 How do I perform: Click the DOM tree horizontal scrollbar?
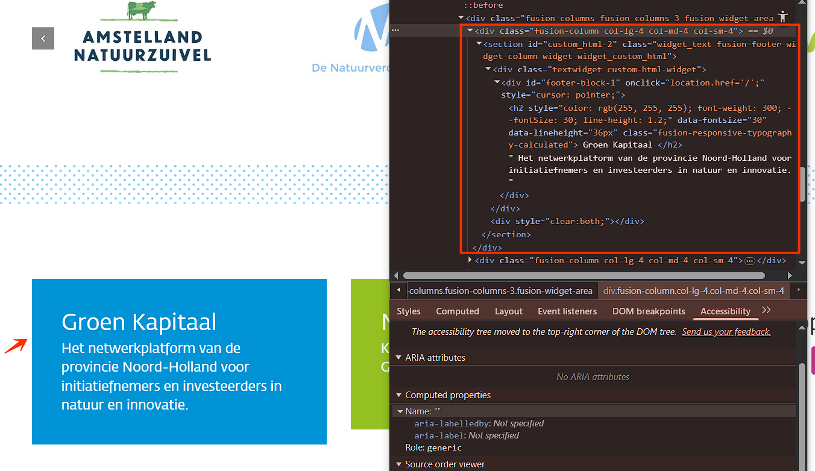(584, 275)
